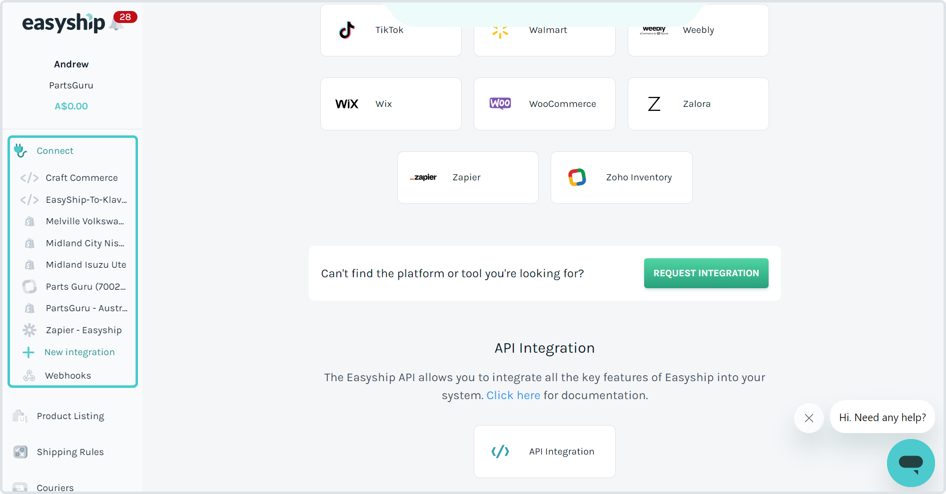The height and width of the screenshot is (494, 946).
Task: Select the Zapier - Easyship integration
Action: click(83, 330)
